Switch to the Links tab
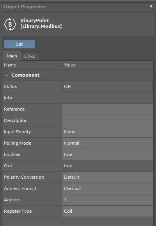The image size is (156, 226). click(x=30, y=56)
